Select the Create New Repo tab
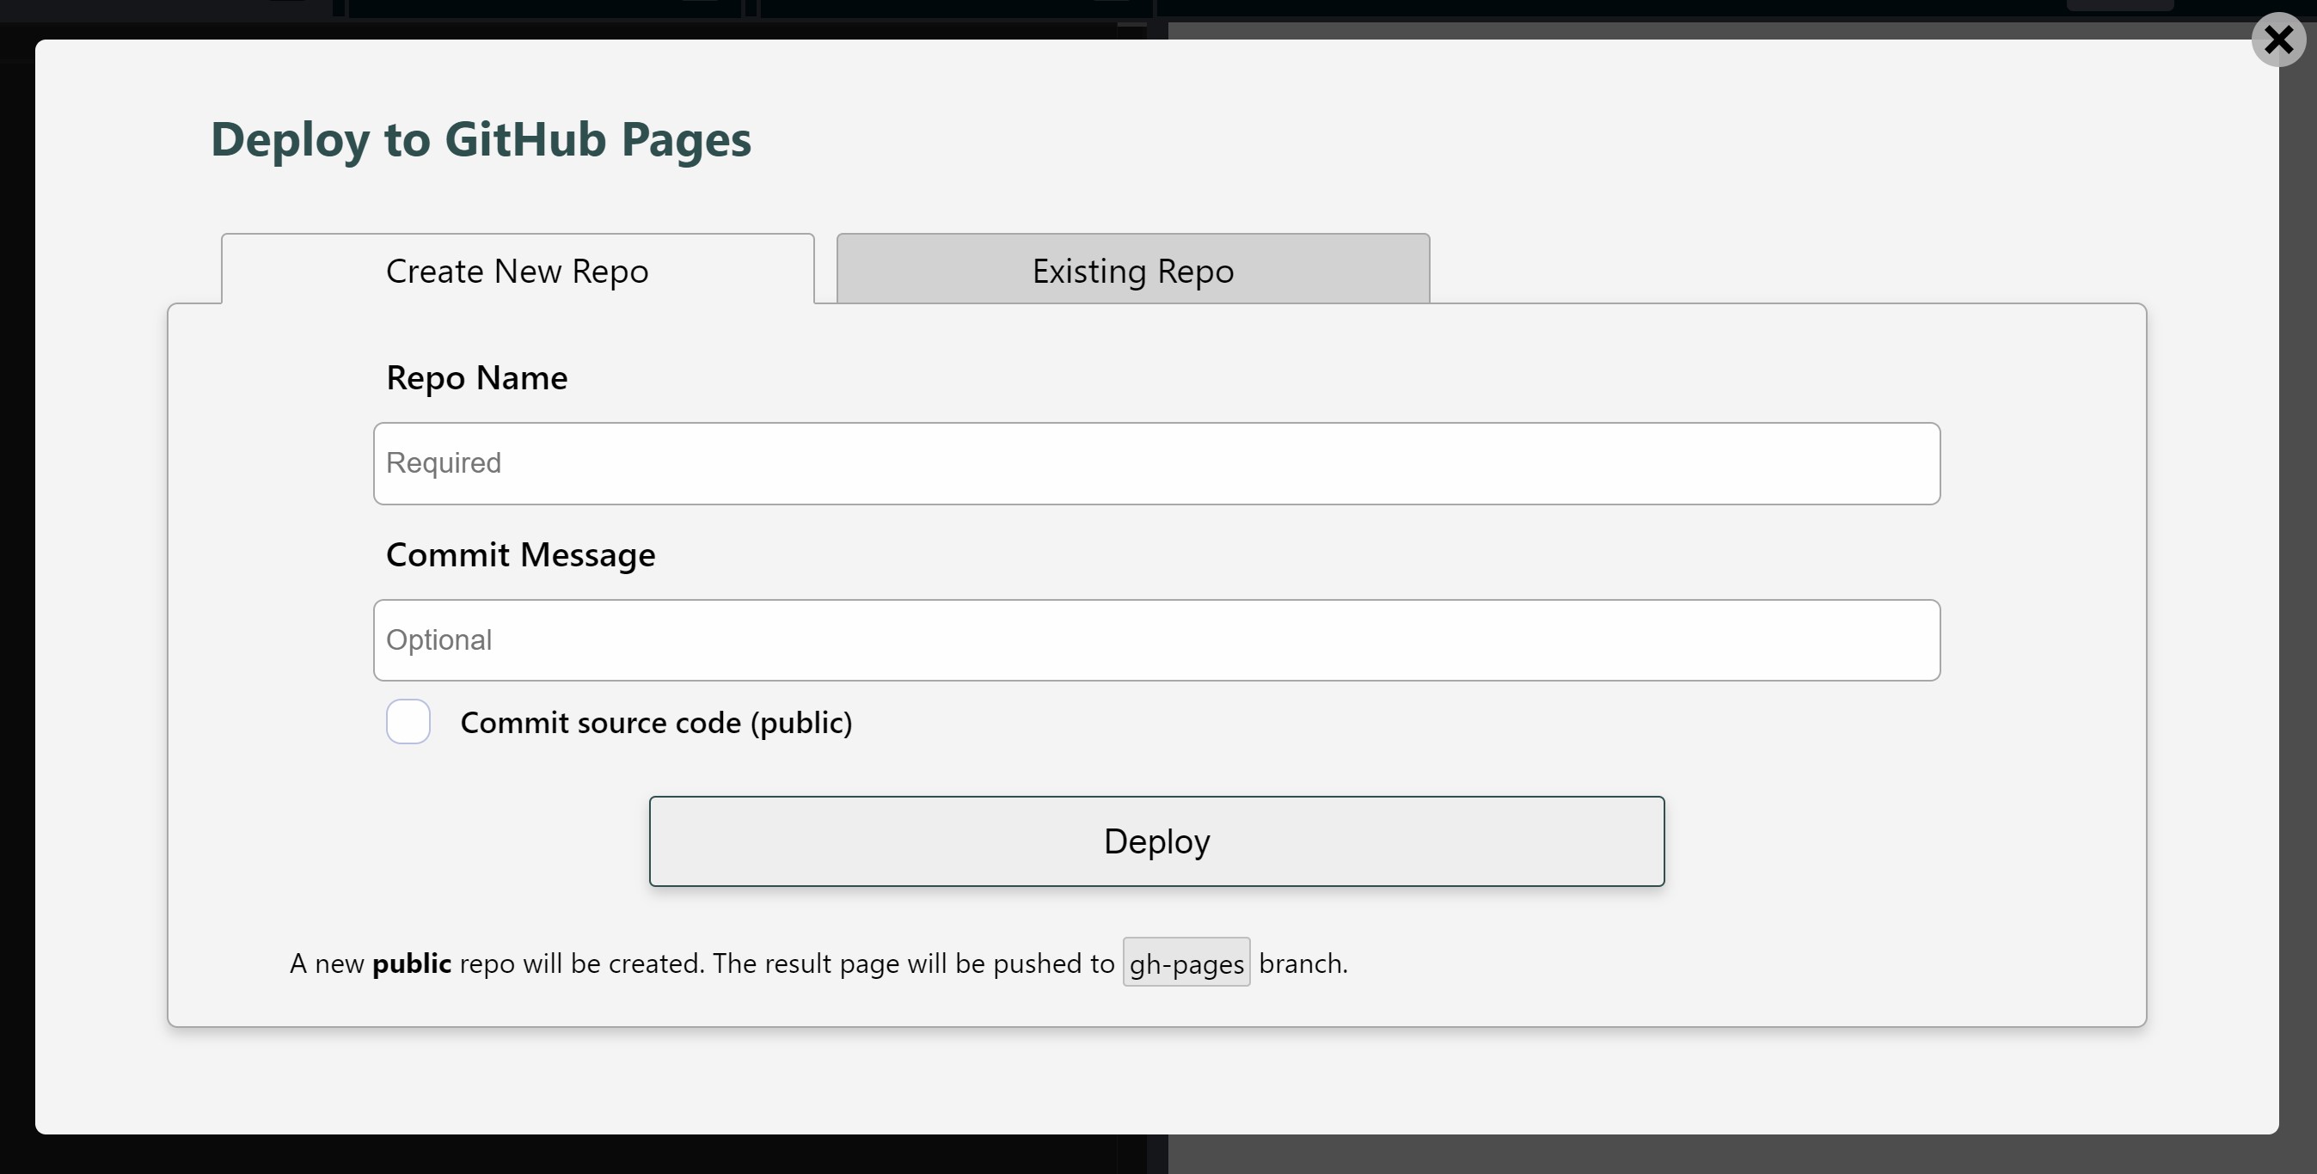Viewport: 2317px width, 1174px height. point(518,270)
